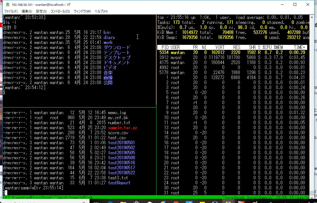Click the scrollbar up arrow
Viewport: 317px width, 203px height.
(311, 17)
